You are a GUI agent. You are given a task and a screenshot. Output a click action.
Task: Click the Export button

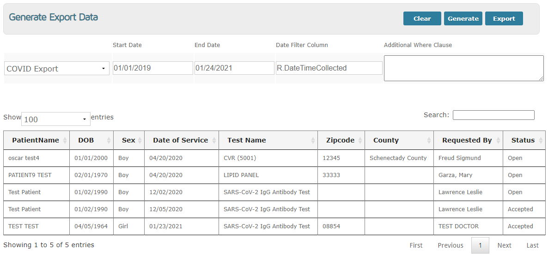pyautogui.click(x=504, y=18)
